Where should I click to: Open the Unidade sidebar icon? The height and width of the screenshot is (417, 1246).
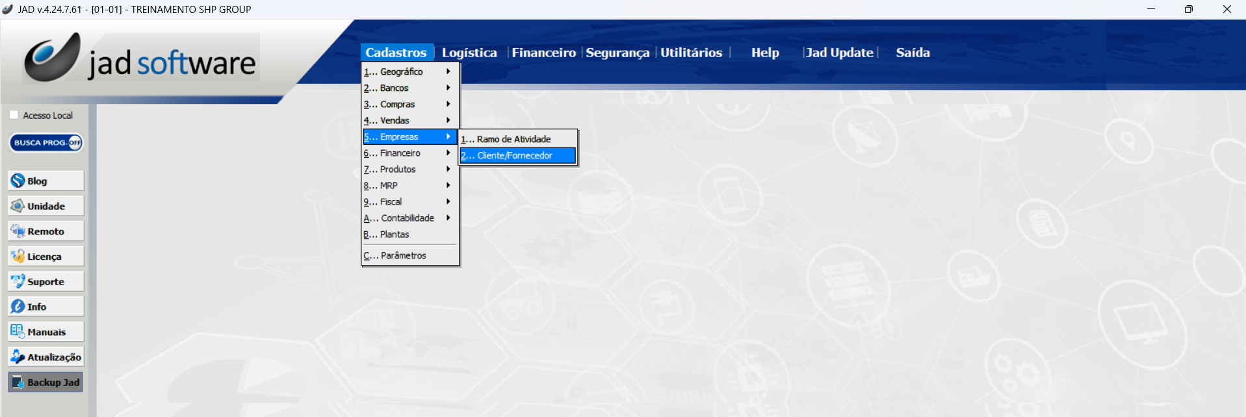[45, 206]
